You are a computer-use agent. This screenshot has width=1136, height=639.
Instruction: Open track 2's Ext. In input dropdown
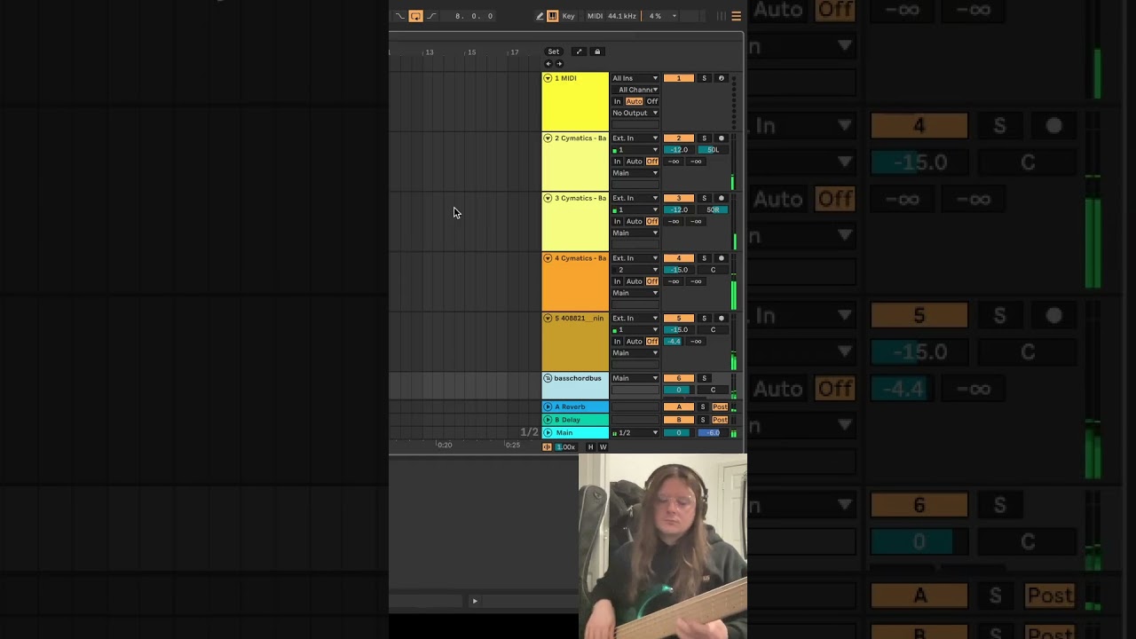[x=635, y=138]
